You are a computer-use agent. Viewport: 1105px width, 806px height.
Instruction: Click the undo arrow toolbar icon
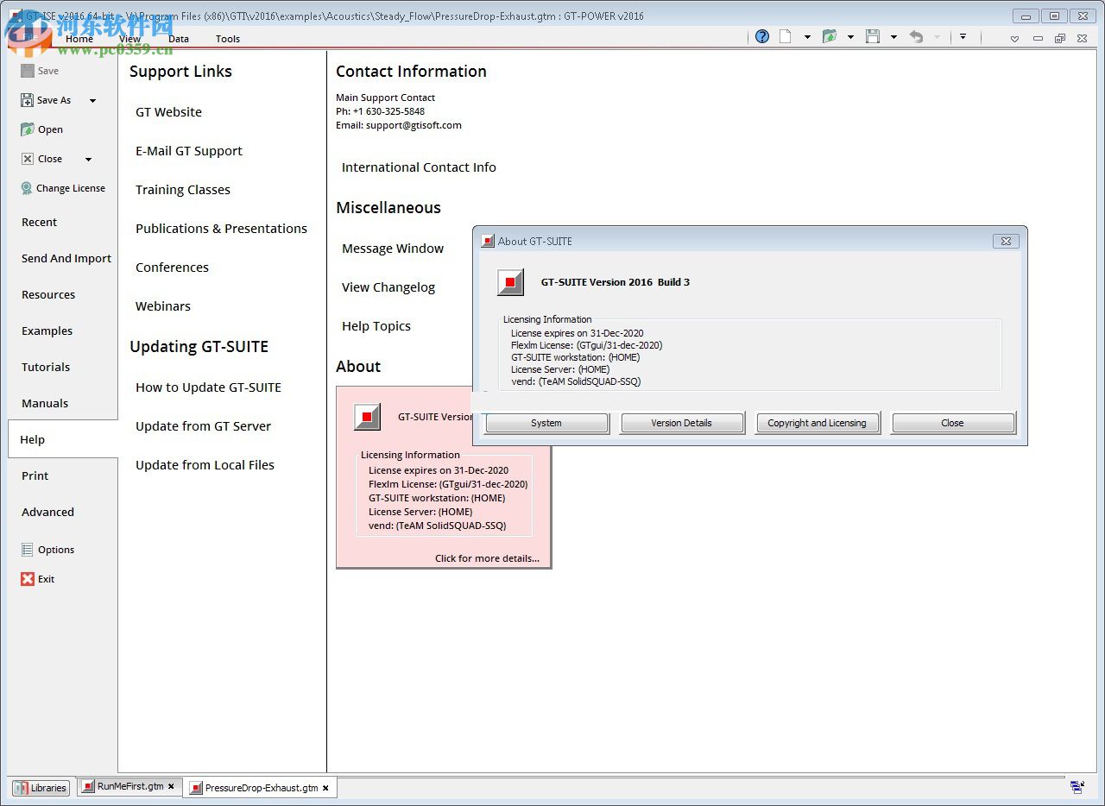[916, 36]
